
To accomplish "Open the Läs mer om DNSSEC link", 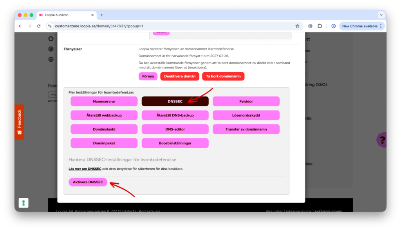I will coord(85,169).
